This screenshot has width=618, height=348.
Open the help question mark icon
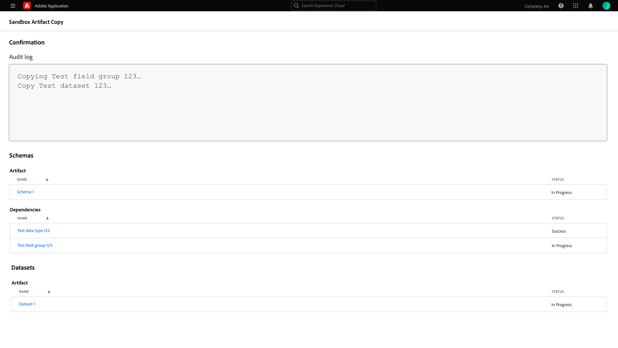point(561,6)
